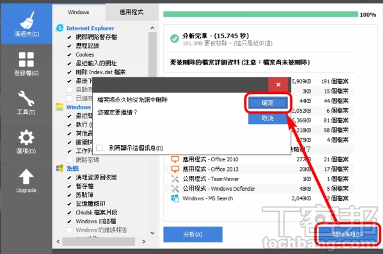Click the System (系統) Windows flag icon
Image resolution: width=384 pixels, height=254 pixels.
60,168
